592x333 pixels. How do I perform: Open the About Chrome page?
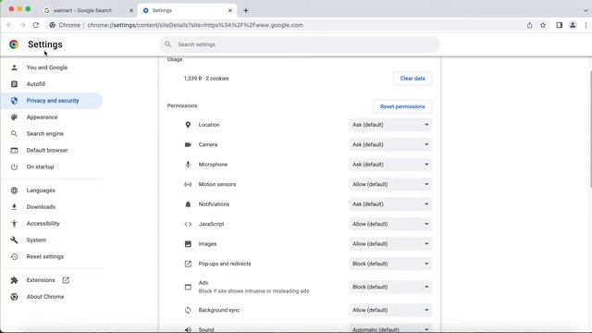(45, 297)
